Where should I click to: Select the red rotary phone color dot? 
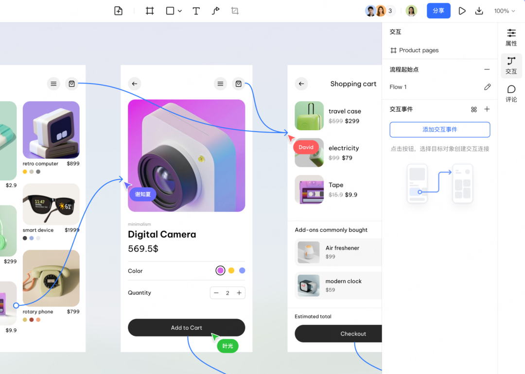coord(32,320)
